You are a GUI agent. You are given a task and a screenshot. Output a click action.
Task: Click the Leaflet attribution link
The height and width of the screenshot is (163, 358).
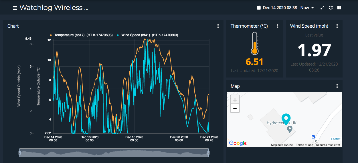point(335,139)
